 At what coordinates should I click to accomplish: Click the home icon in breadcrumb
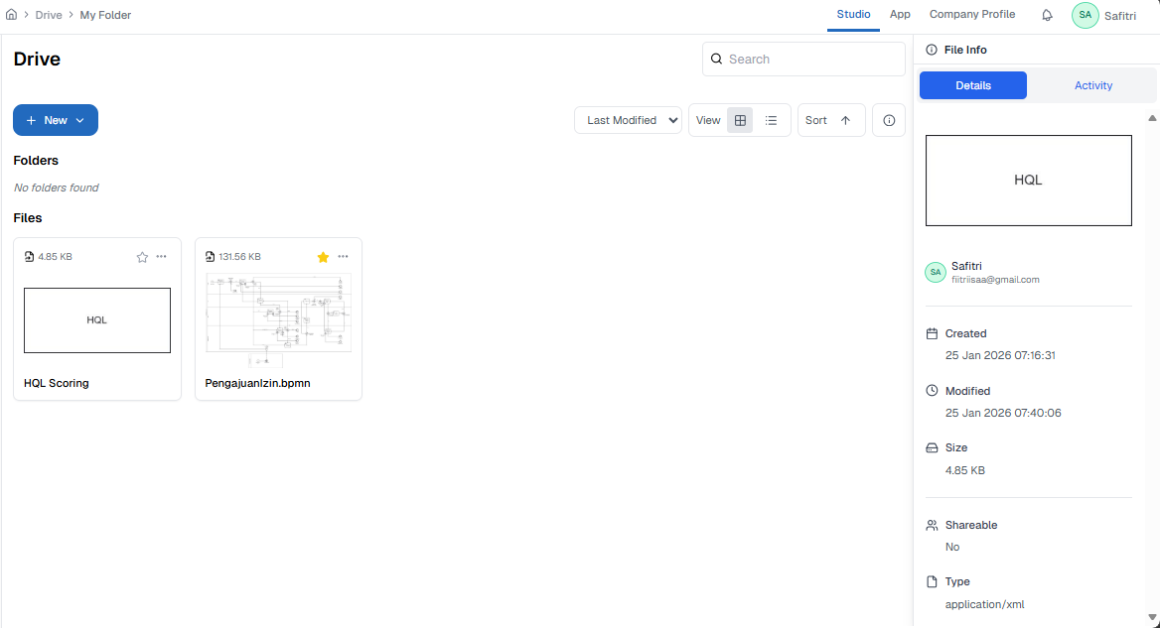11,15
